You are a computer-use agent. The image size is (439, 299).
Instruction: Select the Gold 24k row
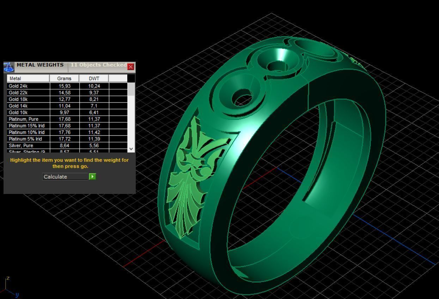(67, 86)
